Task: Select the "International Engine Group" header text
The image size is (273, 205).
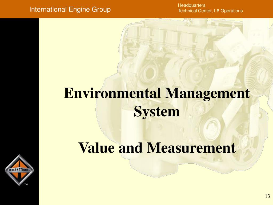Action: (x=70, y=10)
